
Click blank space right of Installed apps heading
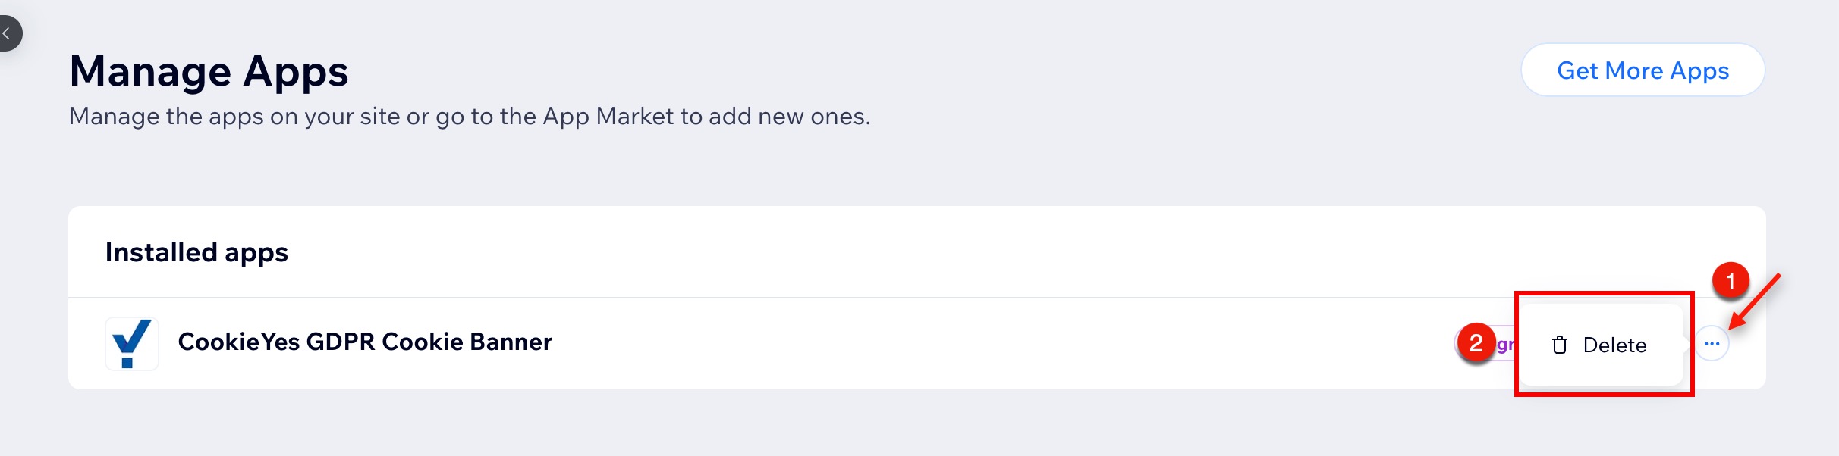[x=910, y=252]
